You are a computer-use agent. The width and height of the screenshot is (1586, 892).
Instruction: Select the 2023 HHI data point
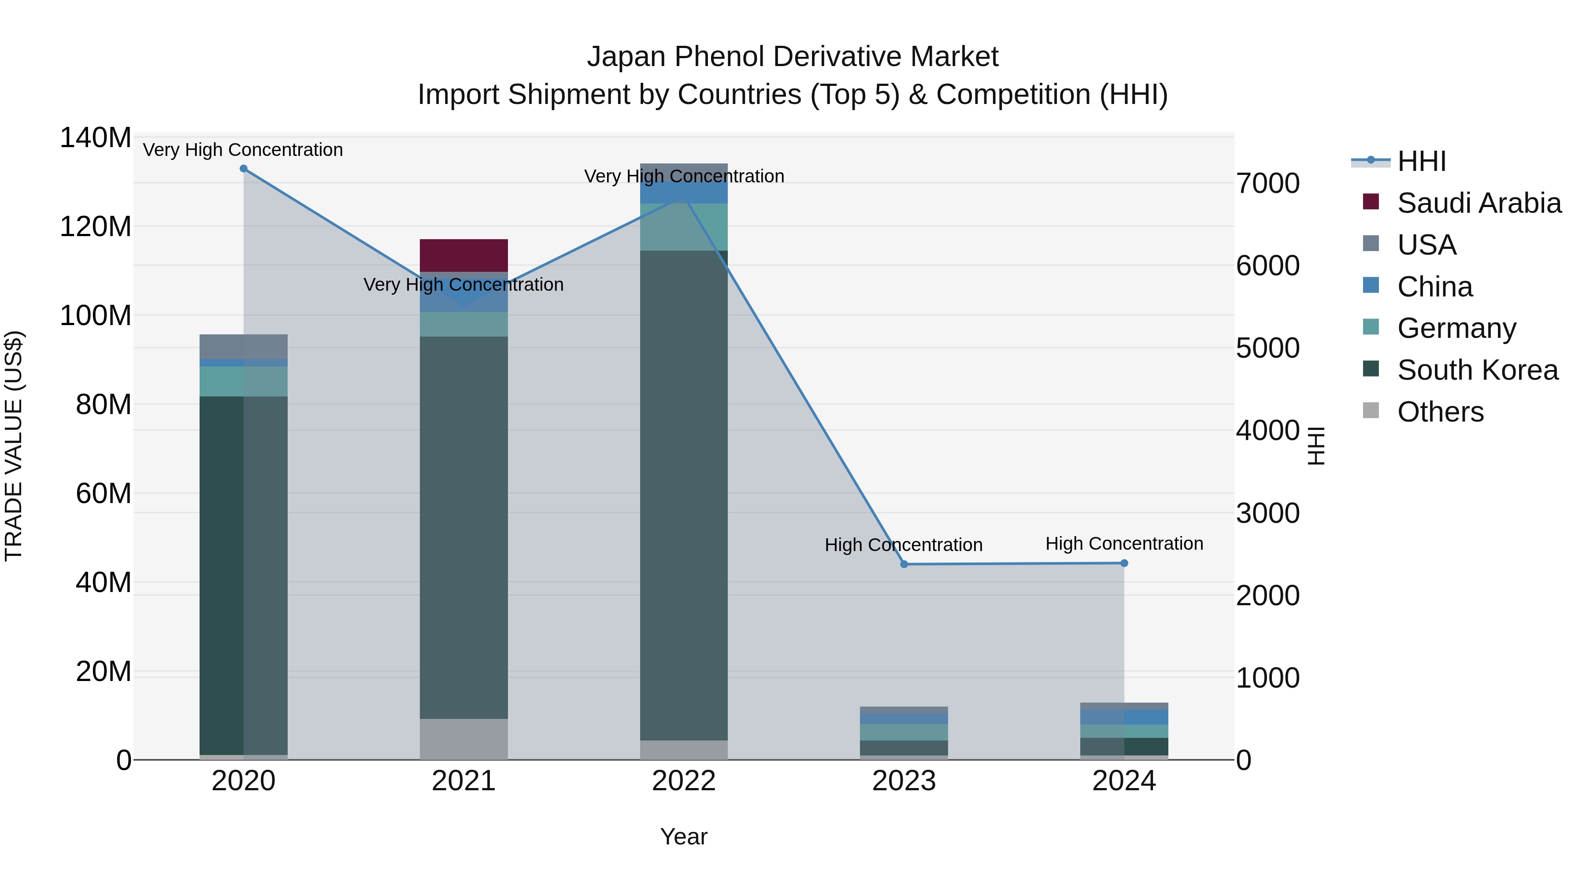coord(904,564)
